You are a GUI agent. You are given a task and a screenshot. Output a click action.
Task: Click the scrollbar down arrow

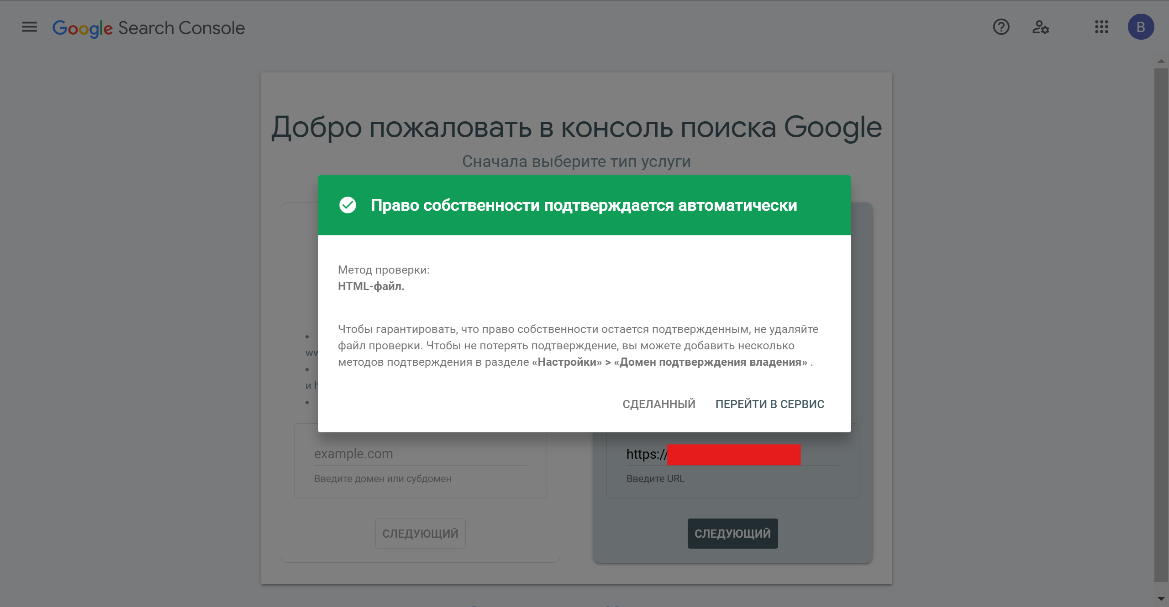[1161, 598]
